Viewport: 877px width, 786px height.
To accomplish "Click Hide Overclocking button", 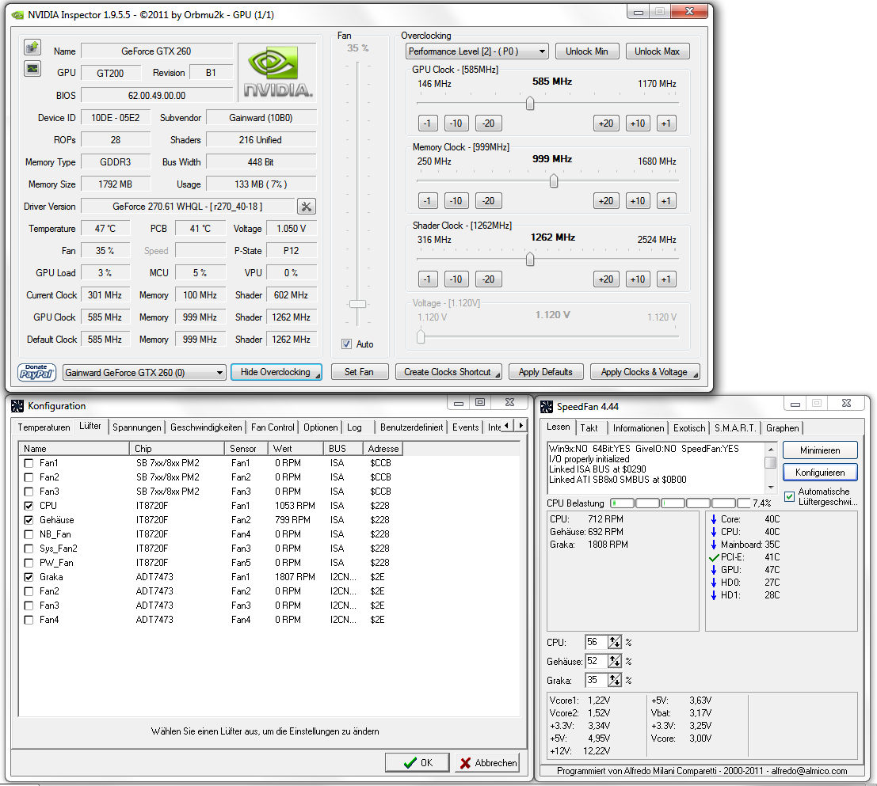I will (x=276, y=372).
